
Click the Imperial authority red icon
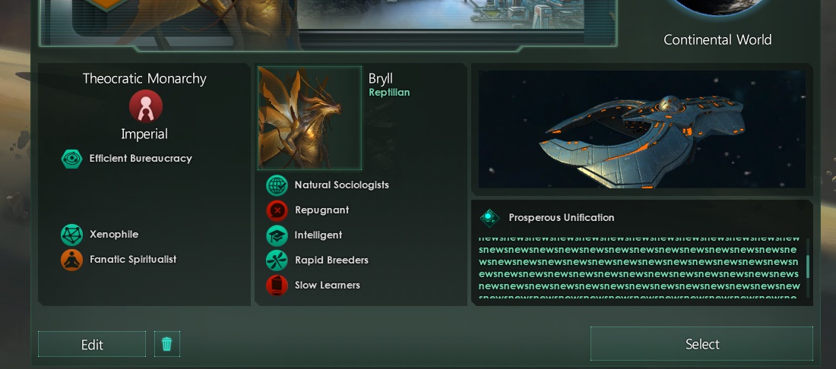coord(146,106)
